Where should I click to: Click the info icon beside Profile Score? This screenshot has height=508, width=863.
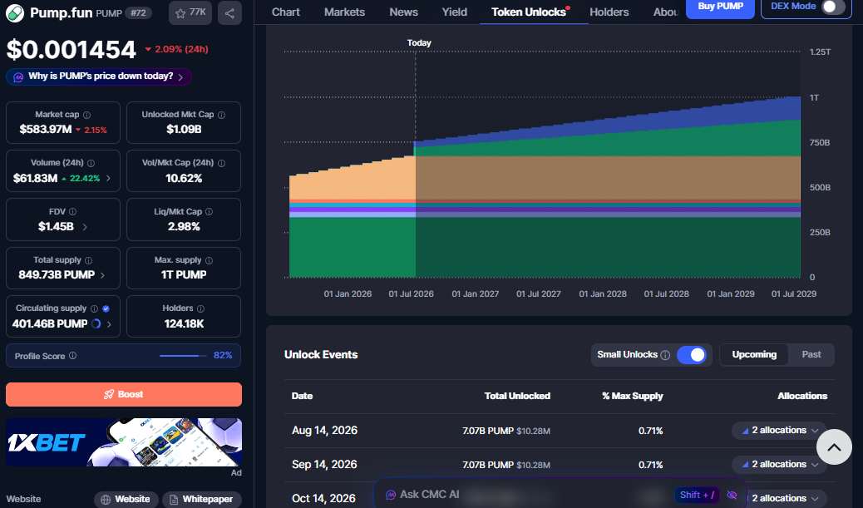point(72,356)
